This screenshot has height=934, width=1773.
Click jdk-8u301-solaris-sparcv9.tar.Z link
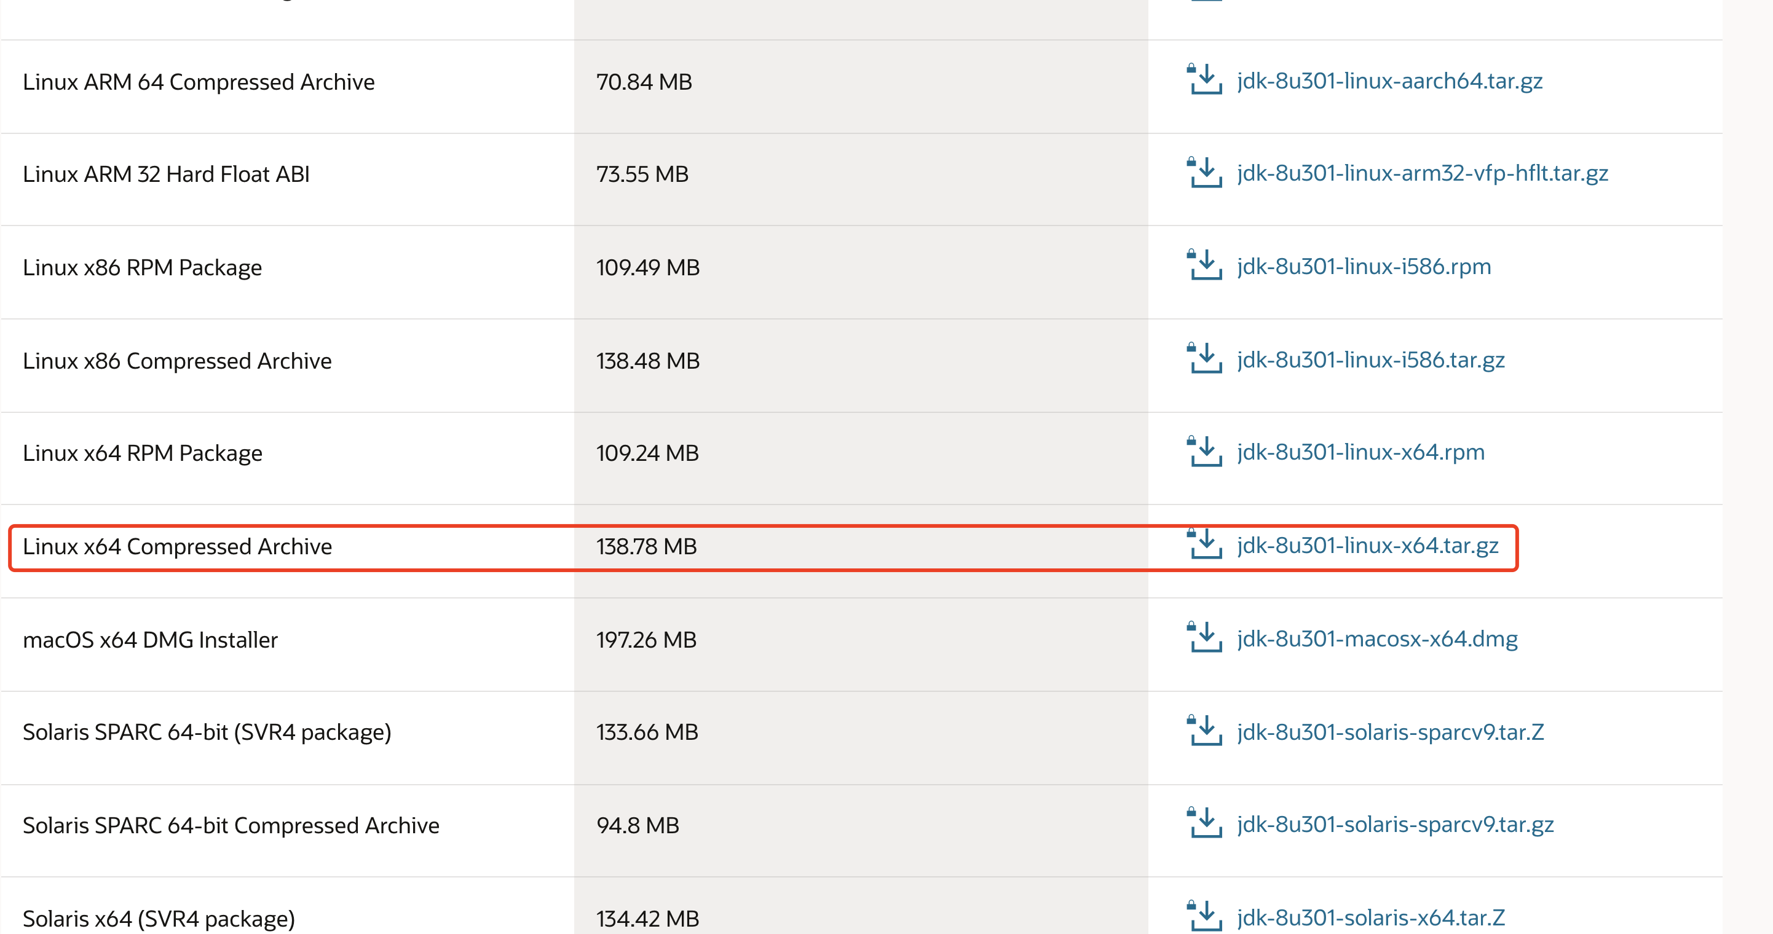click(1389, 732)
